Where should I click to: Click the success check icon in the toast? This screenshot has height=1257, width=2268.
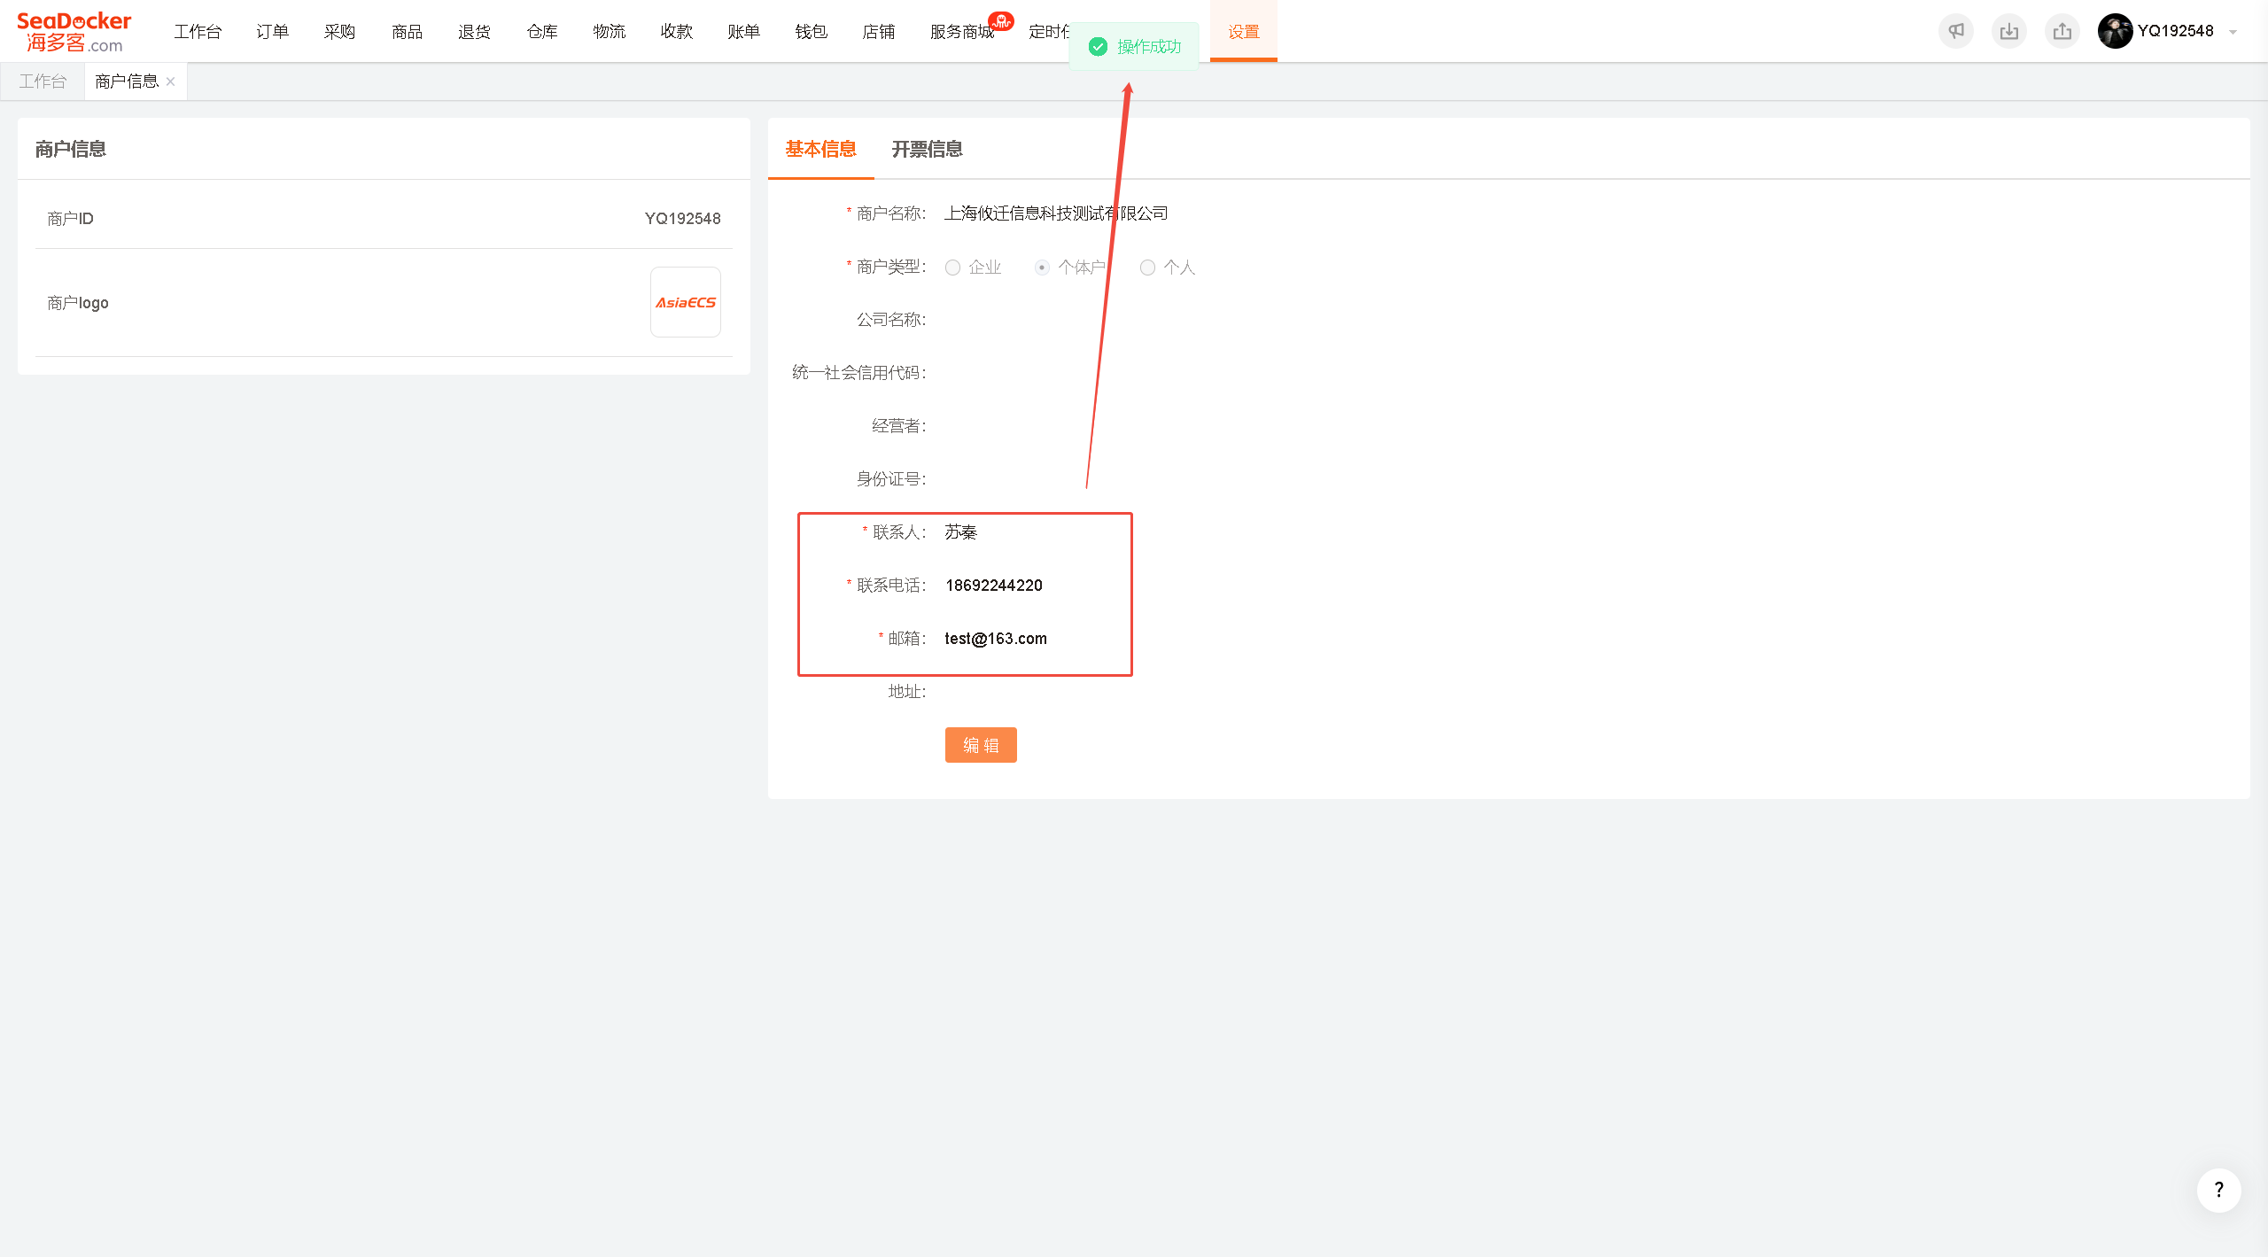pos(1098,46)
